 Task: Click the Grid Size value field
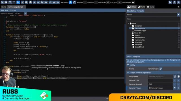119,2
